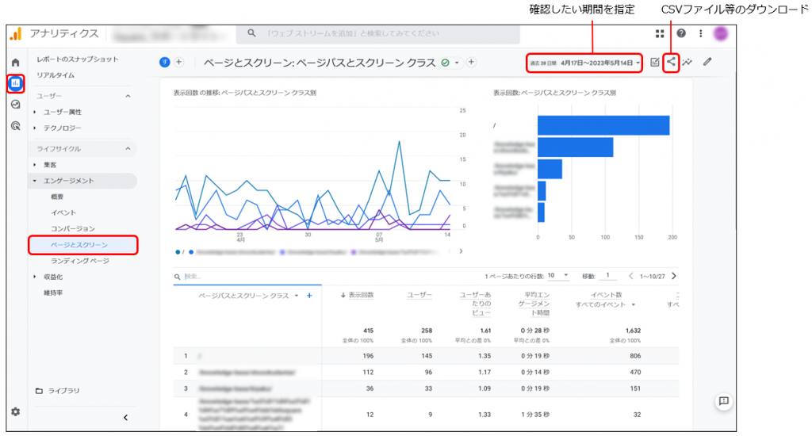Image resolution: width=812 pixels, height=436 pixels.
Task: Click the green check status icon
Action: click(x=445, y=63)
